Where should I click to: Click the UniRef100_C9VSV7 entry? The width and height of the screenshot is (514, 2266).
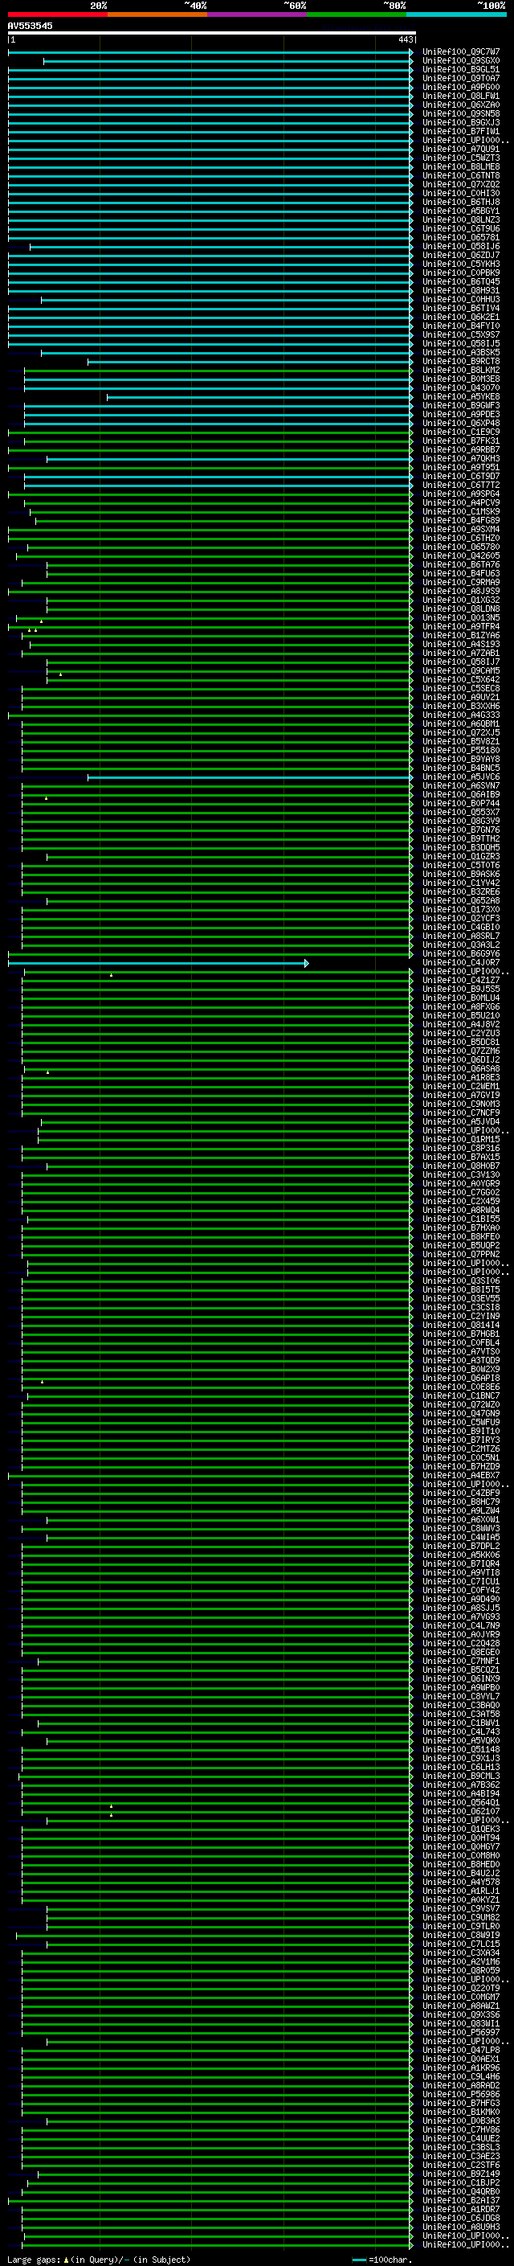coord(461,1908)
